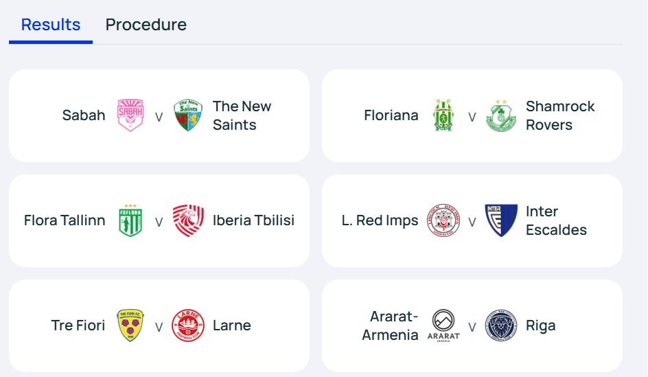
Task: Click the Ararat-Armenia team name
Action: pyautogui.click(x=390, y=325)
